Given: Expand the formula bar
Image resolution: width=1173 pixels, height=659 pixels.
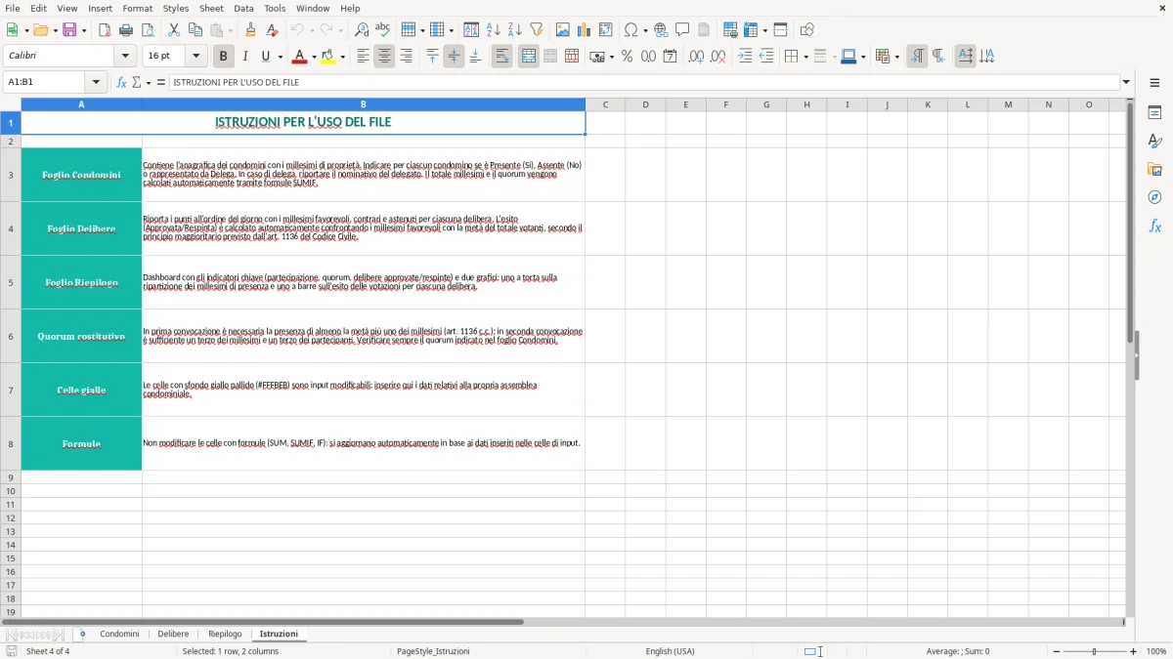Looking at the screenshot, I should point(1126,83).
